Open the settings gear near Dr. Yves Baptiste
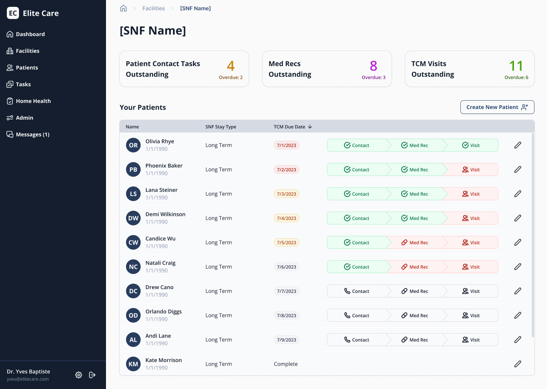Screen dimensions: 547x389 (79, 375)
